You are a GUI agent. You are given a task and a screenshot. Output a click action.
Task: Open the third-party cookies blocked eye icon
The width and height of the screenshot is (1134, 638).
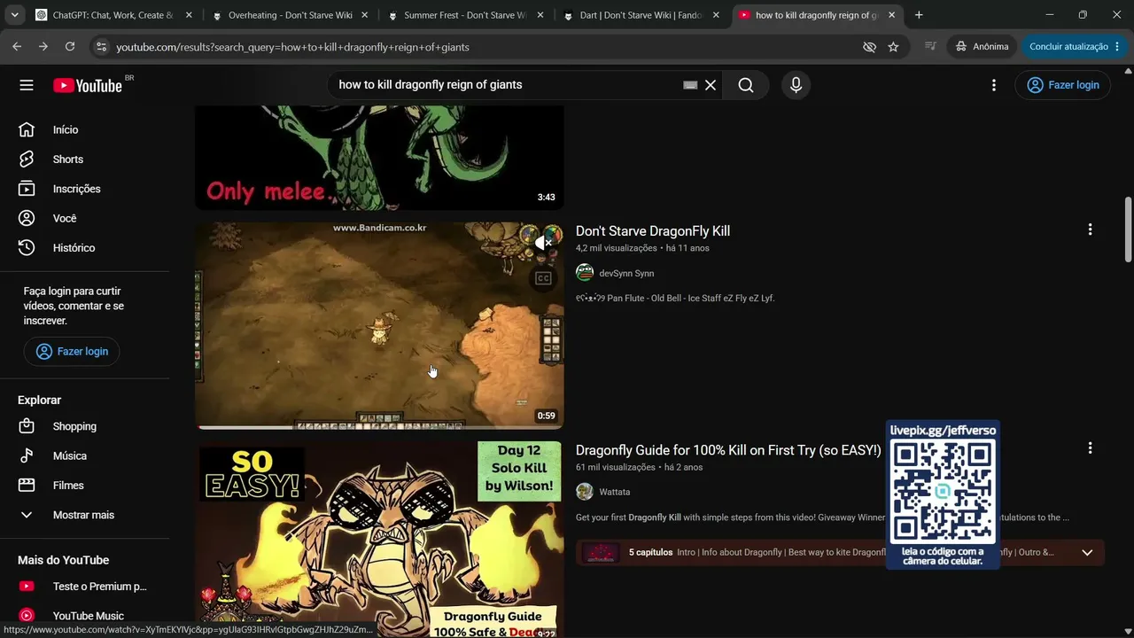[869, 47]
